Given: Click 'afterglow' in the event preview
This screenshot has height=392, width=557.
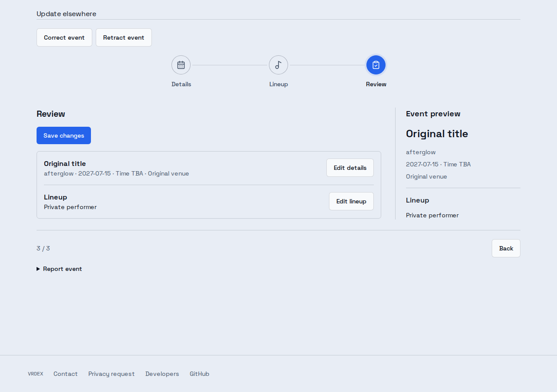Looking at the screenshot, I should 421,152.
